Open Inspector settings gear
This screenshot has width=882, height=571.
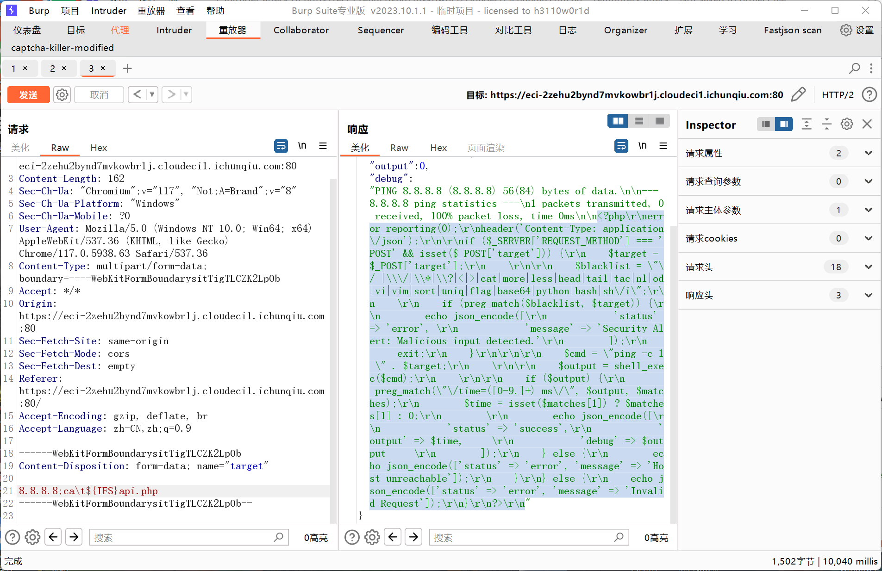pos(847,124)
